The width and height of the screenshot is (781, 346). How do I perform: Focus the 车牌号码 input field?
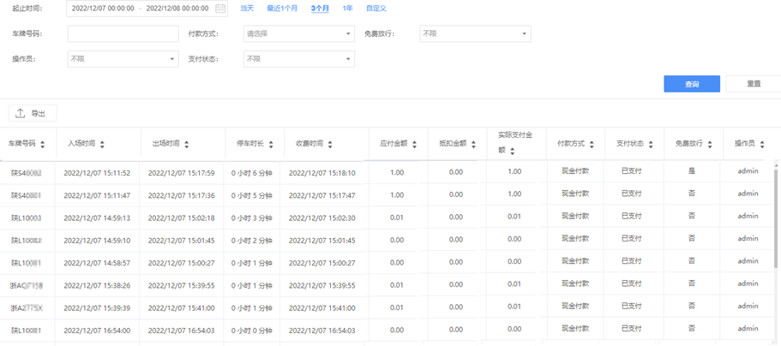[x=123, y=34]
